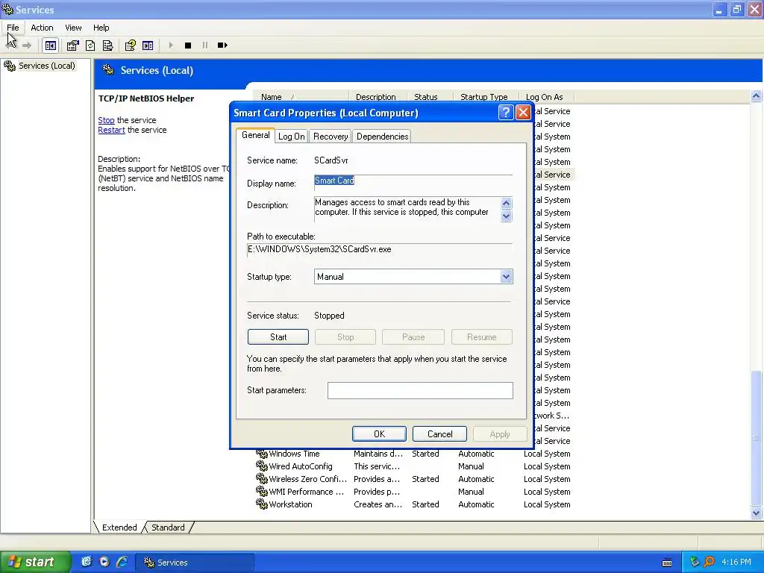Click OK in Smart Card Properties
The image size is (764, 573).
pos(379,433)
